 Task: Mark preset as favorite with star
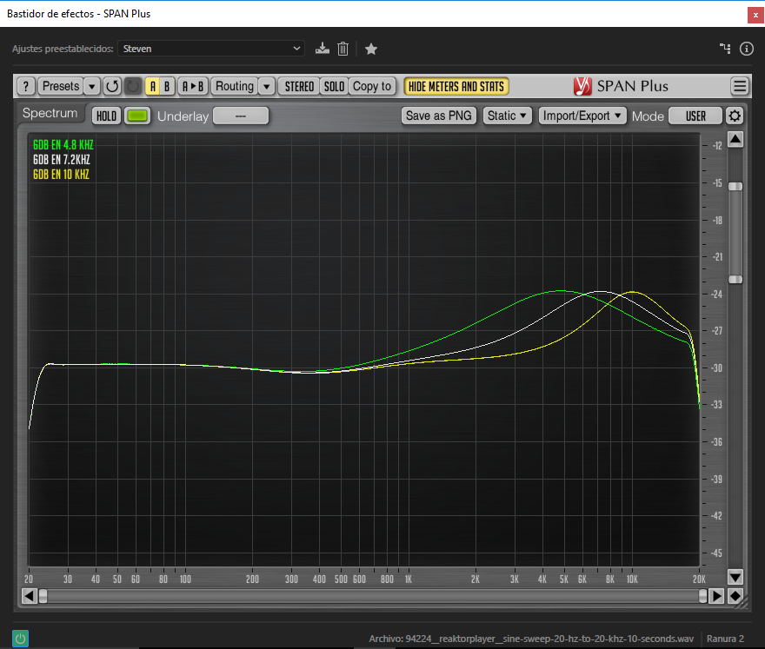coord(371,49)
